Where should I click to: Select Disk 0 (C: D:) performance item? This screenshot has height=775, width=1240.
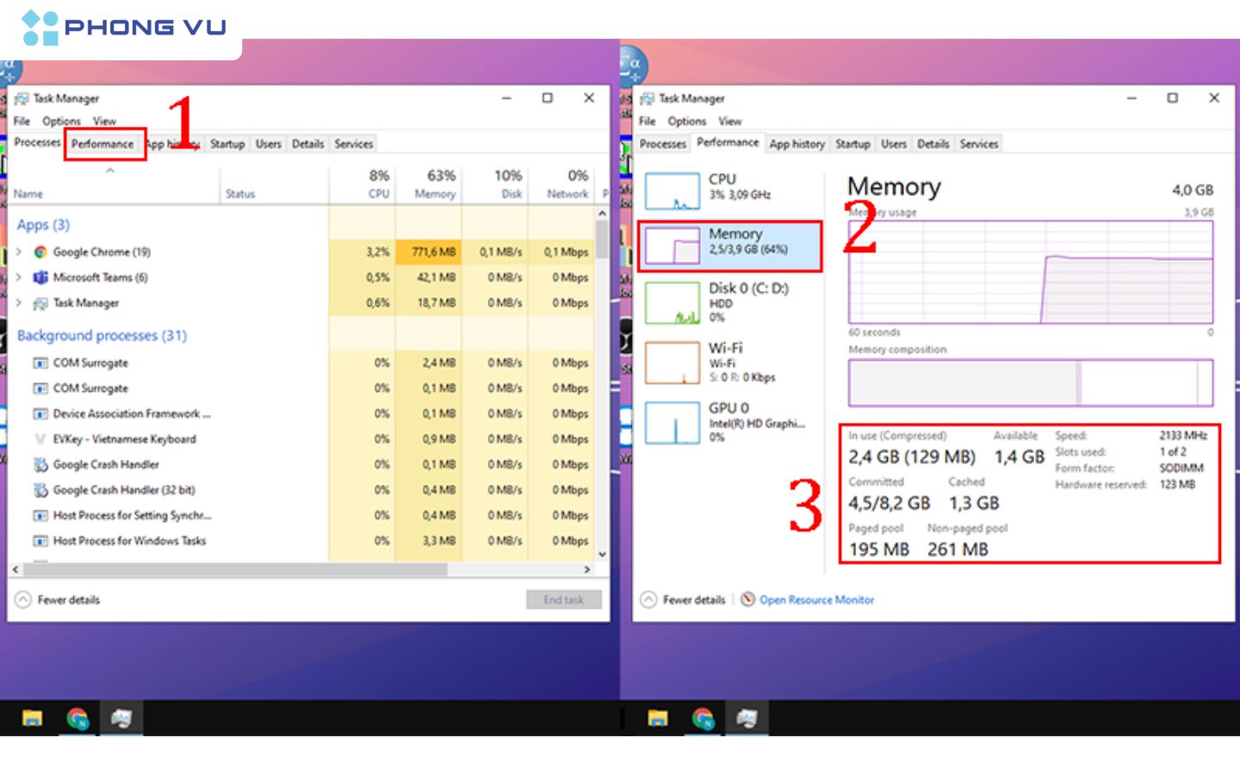click(730, 302)
